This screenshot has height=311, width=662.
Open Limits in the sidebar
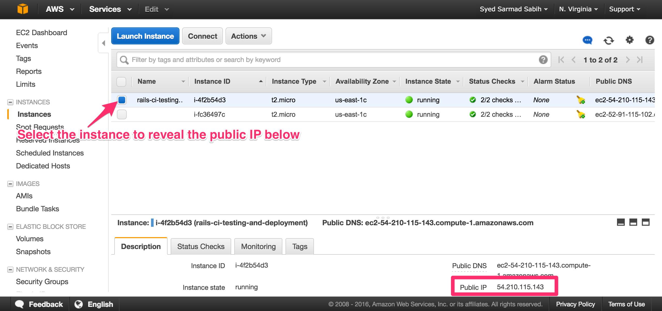click(x=25, y=84)
